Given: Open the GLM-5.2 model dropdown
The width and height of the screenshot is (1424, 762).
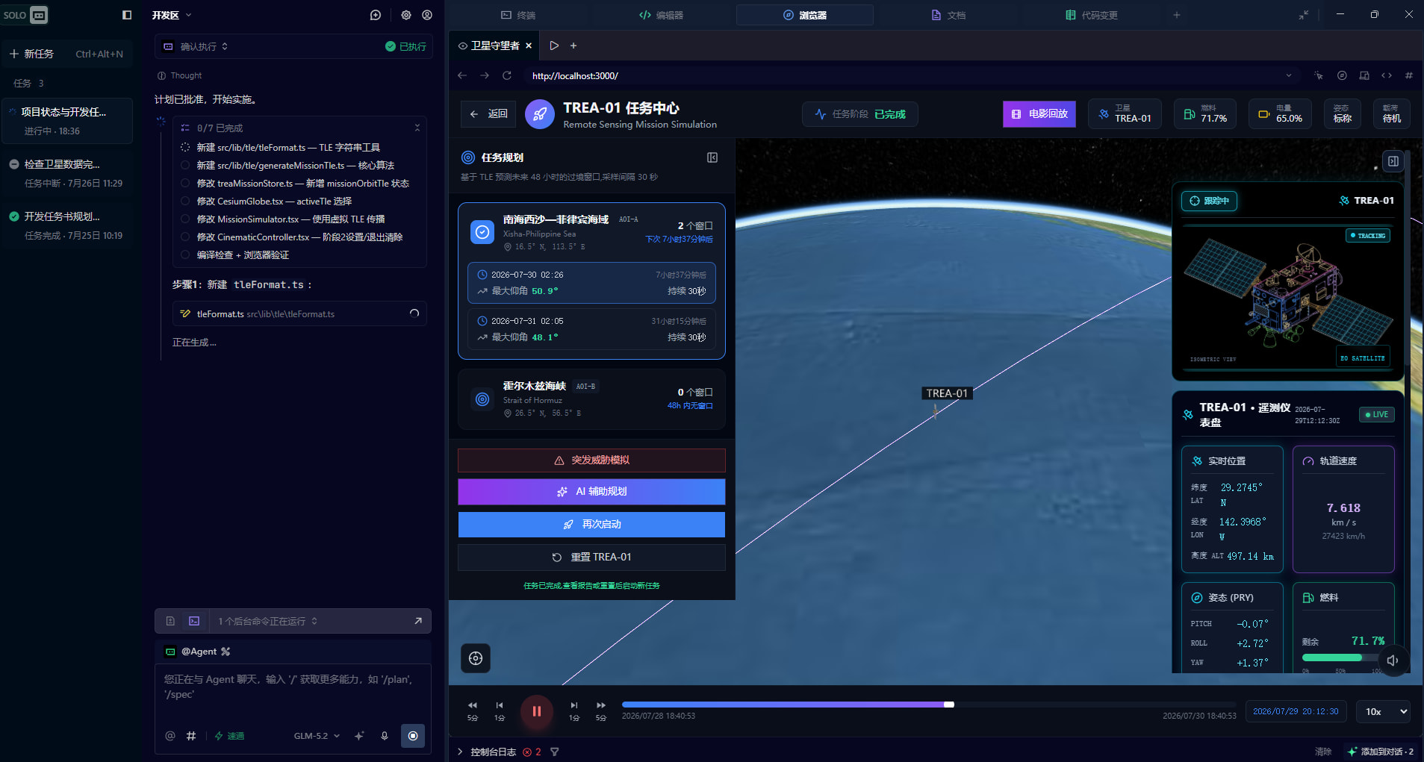Looking at the screenshot, I should (317, 736).
